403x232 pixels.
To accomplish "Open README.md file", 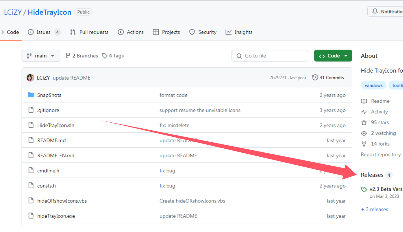I will coord(51,140).
